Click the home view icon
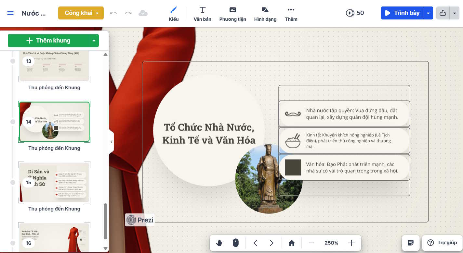The width and height of the screenshot is (463, 253). click(x=291, y=243)
